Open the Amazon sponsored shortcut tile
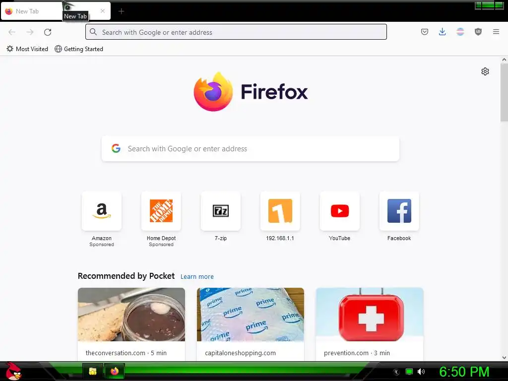This screenshot has width=508, height=381. [x=102, y=211]
